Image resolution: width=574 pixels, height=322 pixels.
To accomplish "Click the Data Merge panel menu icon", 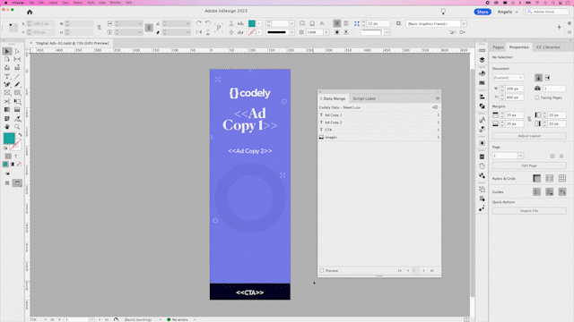I will click(x=438, y=98).
